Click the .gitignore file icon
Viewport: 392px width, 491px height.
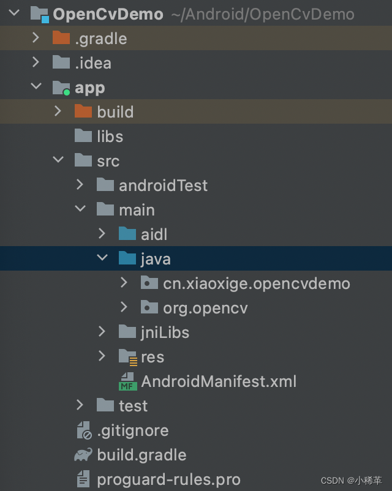point(83,430)
